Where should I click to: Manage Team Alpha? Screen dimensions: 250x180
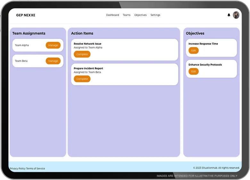tap(53, 45)
